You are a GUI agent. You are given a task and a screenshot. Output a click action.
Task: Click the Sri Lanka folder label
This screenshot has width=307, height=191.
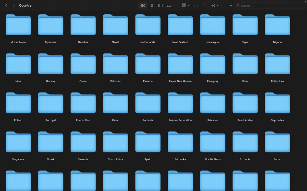tap(180, 159)
